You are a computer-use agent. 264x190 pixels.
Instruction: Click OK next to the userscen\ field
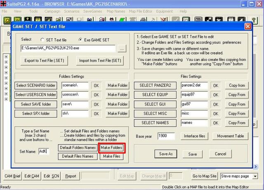[x=96, y=95]
